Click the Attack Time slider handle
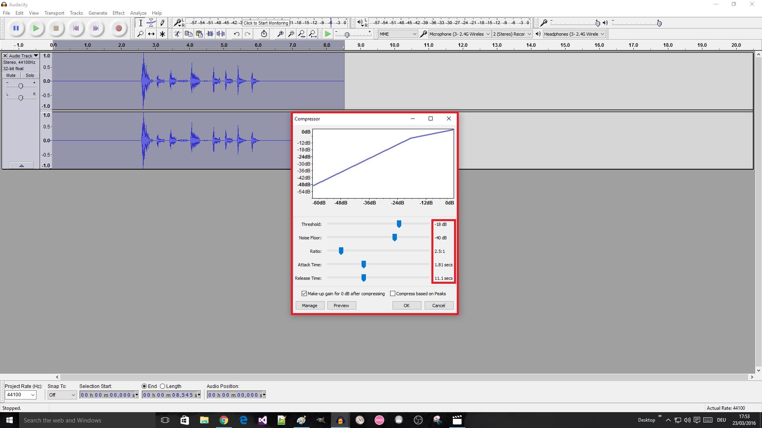This screenshot has width=762, height=428. (x=364, y=265)
